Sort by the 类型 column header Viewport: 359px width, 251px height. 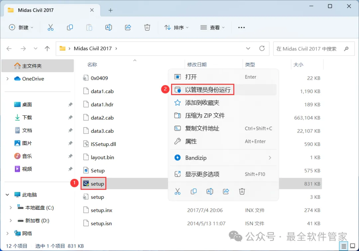[250, 64]
